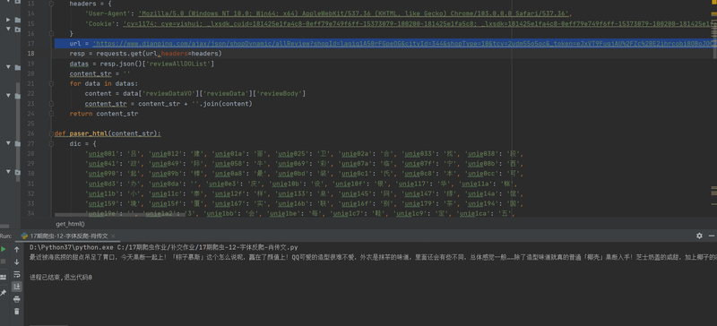Clear console output with trash icon
The image size is (717, 326).
tap(17, 312)
